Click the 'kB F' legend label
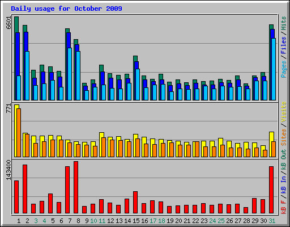 (284, 207)
